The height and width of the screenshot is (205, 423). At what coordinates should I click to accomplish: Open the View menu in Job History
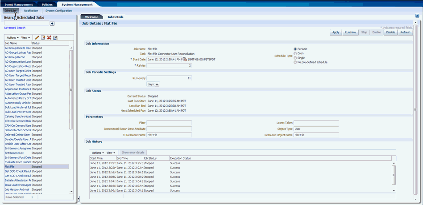(111, 153)
